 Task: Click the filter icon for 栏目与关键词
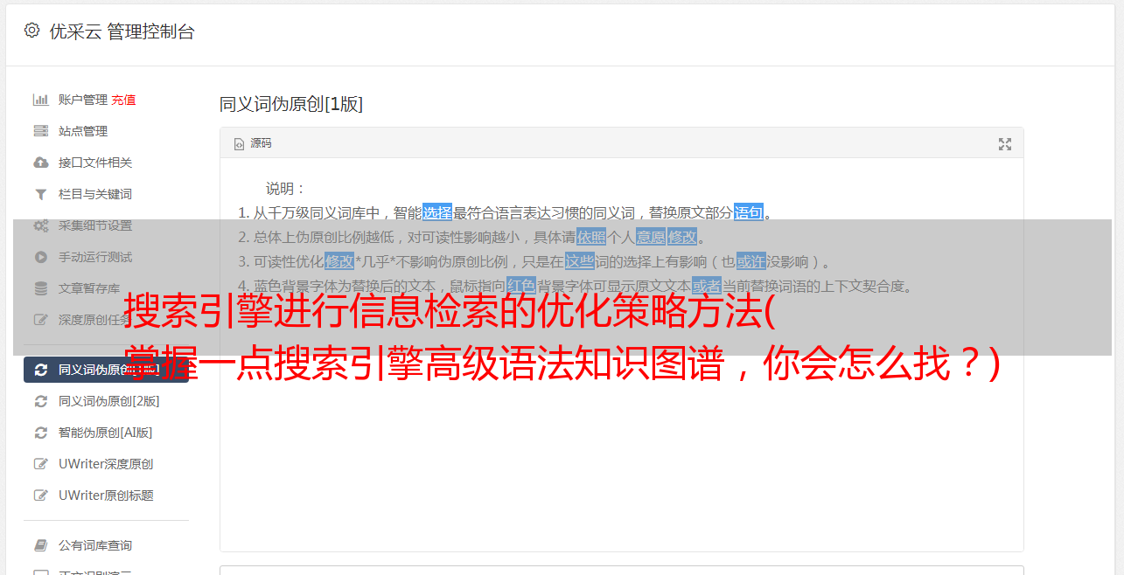click(x=40, y=194)
